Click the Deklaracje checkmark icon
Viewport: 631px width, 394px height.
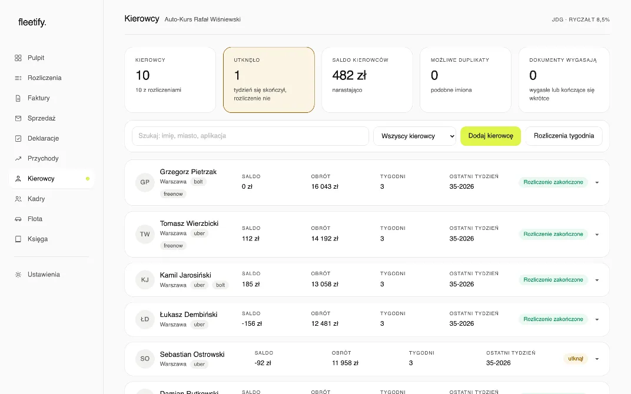click(18, 138)
